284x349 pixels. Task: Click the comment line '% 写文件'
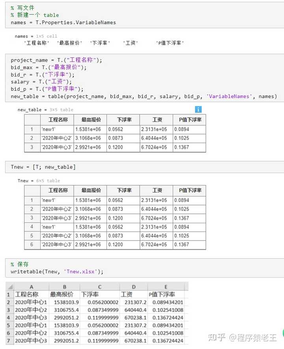tap(22, 8)
